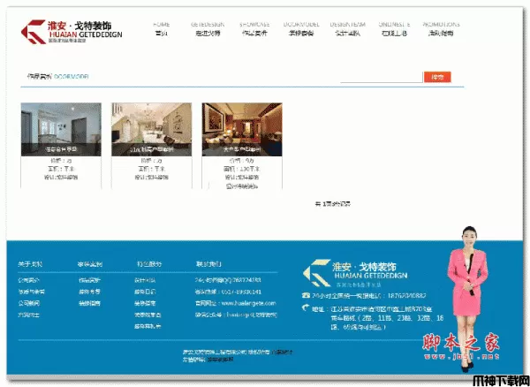Click fourth link under footer's third column
Image resolution: width=530 pixels, height=387 pixels.
[x=148, y=315]
